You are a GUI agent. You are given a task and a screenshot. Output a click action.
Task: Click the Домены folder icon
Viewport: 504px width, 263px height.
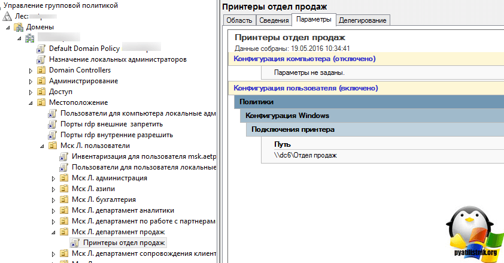[19, 27]
